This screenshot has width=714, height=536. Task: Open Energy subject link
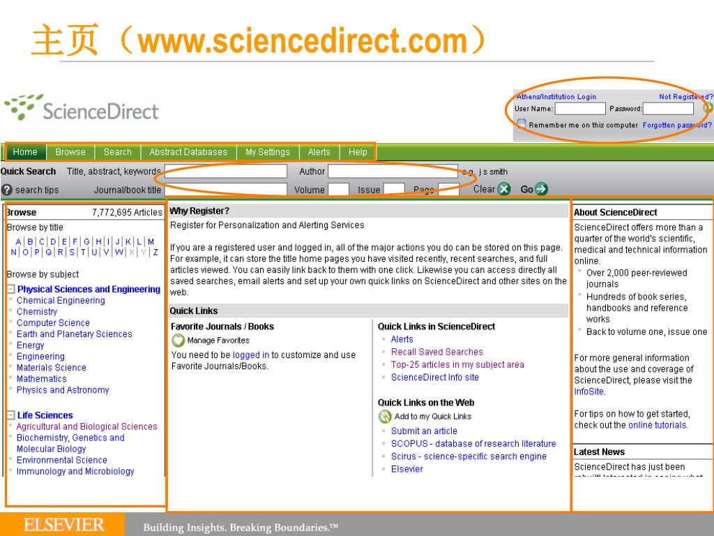(x=31, y=345)
